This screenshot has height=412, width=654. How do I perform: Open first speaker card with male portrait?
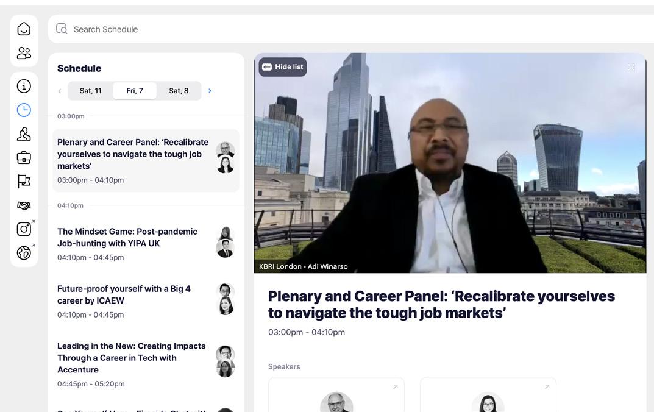click(x=336, y=395)
